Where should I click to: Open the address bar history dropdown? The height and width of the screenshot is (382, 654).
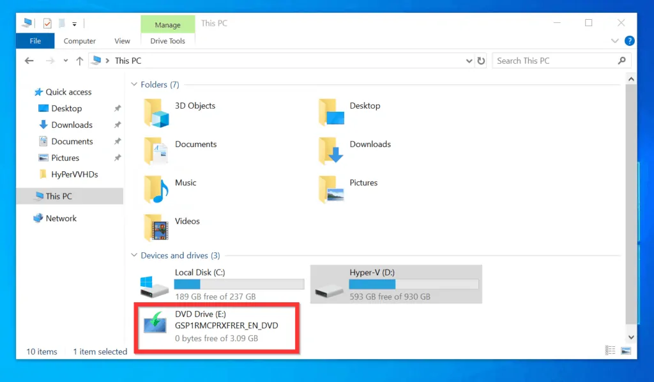point(469,61)
